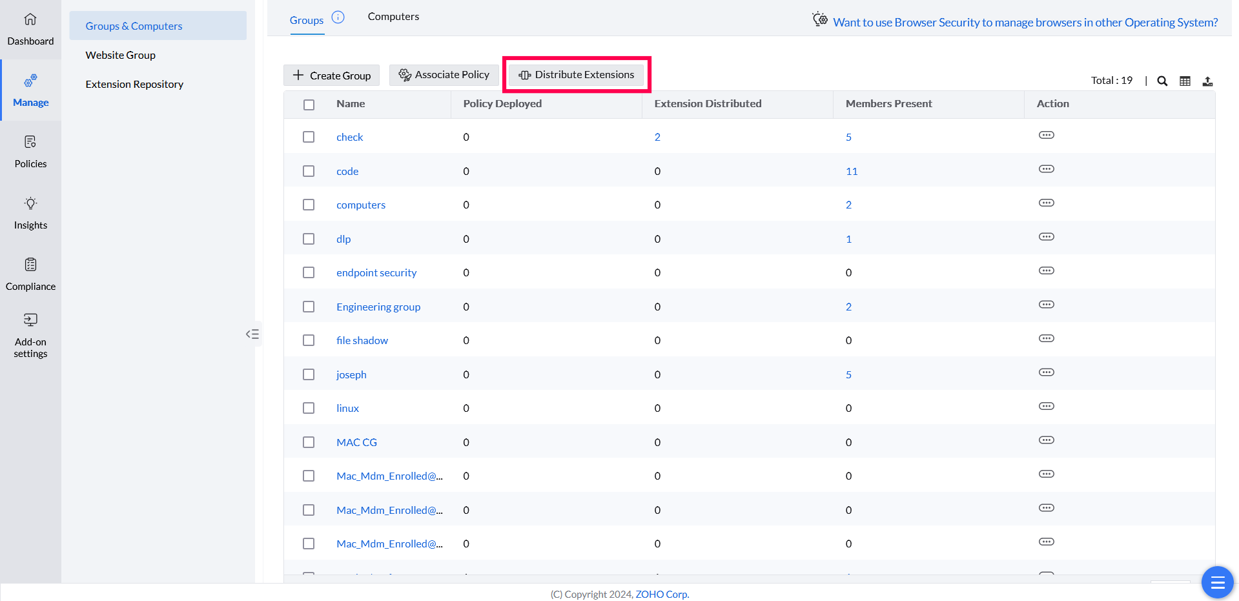Open the Insights lightbulb icon

pos(30,203)
